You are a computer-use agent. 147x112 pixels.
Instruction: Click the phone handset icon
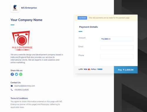(x=12, y=90)
